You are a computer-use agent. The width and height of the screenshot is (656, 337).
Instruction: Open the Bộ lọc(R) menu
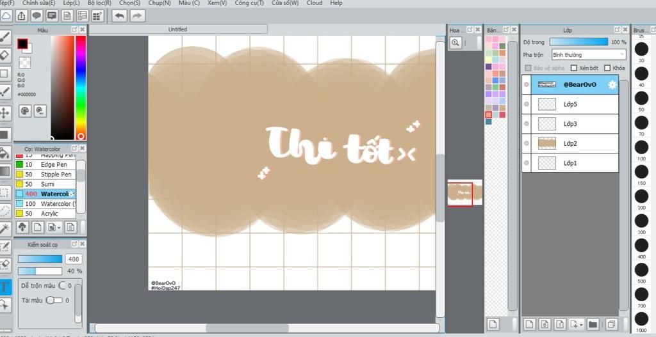99,3
